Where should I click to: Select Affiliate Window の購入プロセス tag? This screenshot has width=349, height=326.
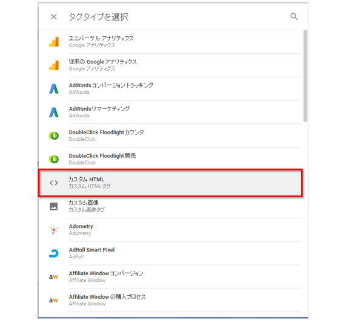coord(171,300)
